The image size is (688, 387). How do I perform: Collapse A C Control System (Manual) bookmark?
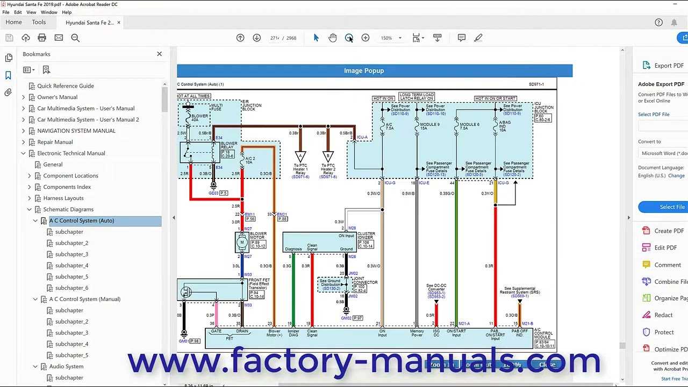coord(35,299)
